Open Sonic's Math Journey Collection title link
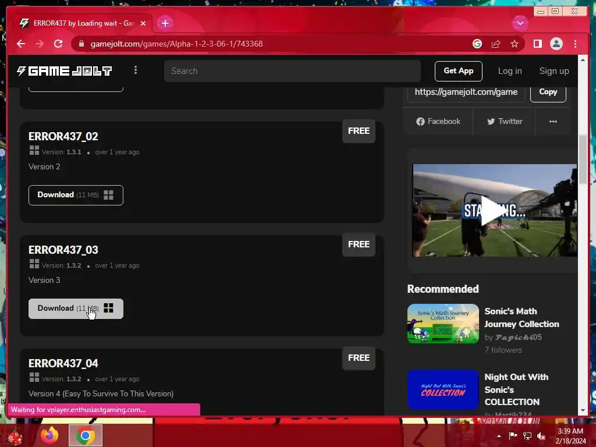 [521, 318]
